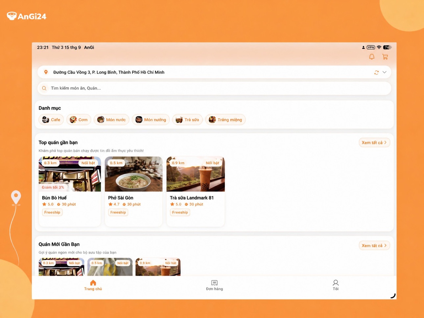Click the Trà sữa Landmark 81 name

[192, 198]
